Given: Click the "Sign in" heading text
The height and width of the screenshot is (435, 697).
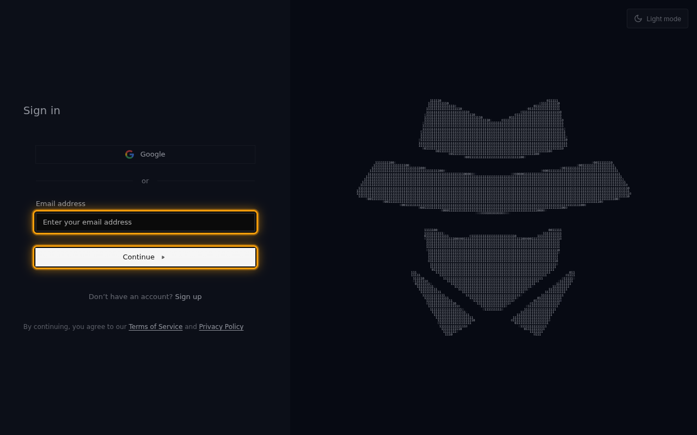Looking at the screenshot, I should tap(42, 110).
